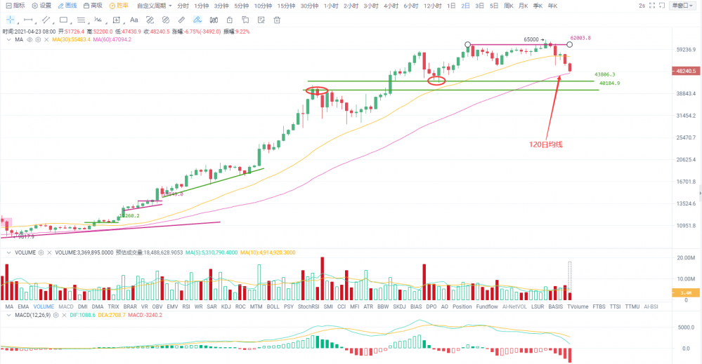Click the edit note icon

tap(261, 20)
